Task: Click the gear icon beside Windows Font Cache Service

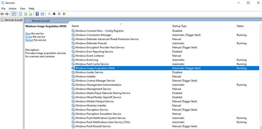Action: point(73,64)
